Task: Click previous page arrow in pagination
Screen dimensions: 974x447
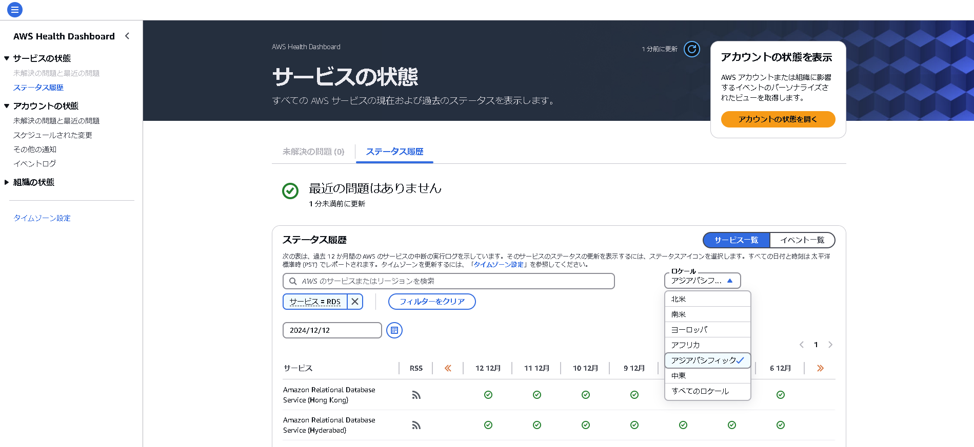Action: tap(802, 345)
